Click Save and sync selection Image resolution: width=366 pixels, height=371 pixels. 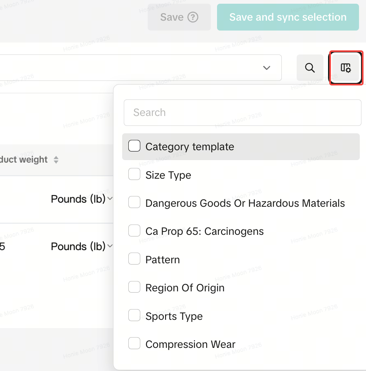tap(288, 17)
